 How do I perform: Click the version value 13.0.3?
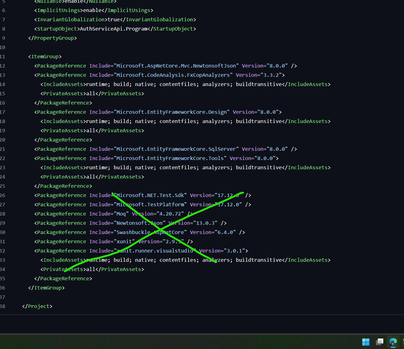coord(205,223)
